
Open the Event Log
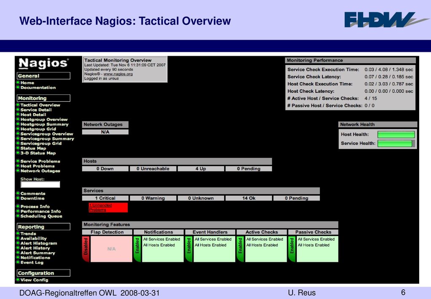tap(32, 262)
